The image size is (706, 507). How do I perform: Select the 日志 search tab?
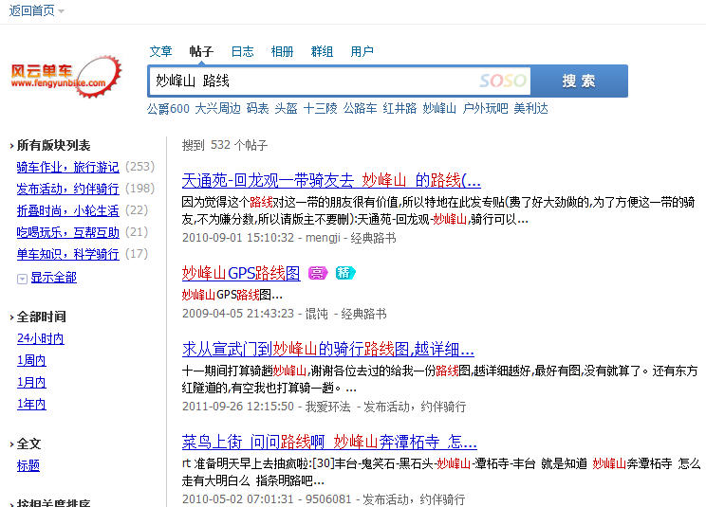[242, 51]
